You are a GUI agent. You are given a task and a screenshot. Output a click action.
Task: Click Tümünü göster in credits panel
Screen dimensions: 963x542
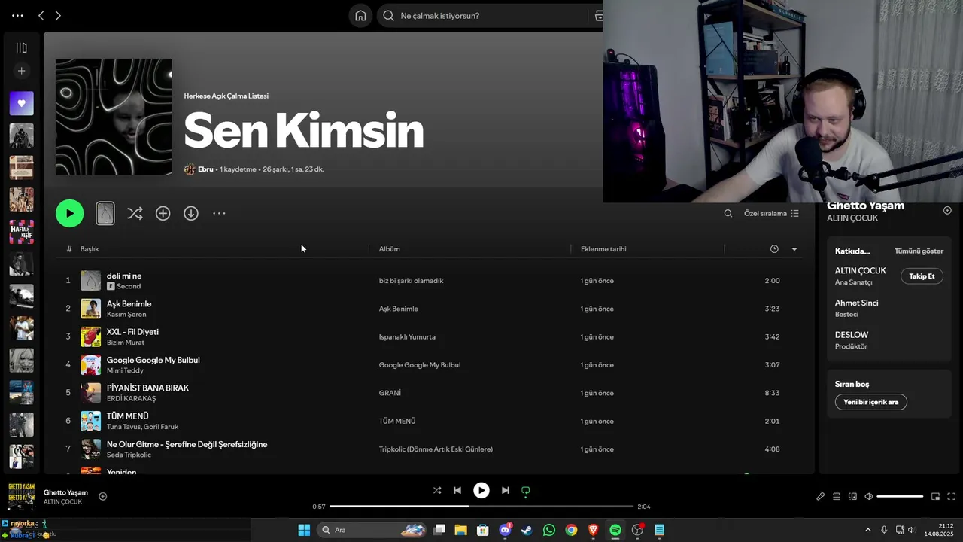919,251
